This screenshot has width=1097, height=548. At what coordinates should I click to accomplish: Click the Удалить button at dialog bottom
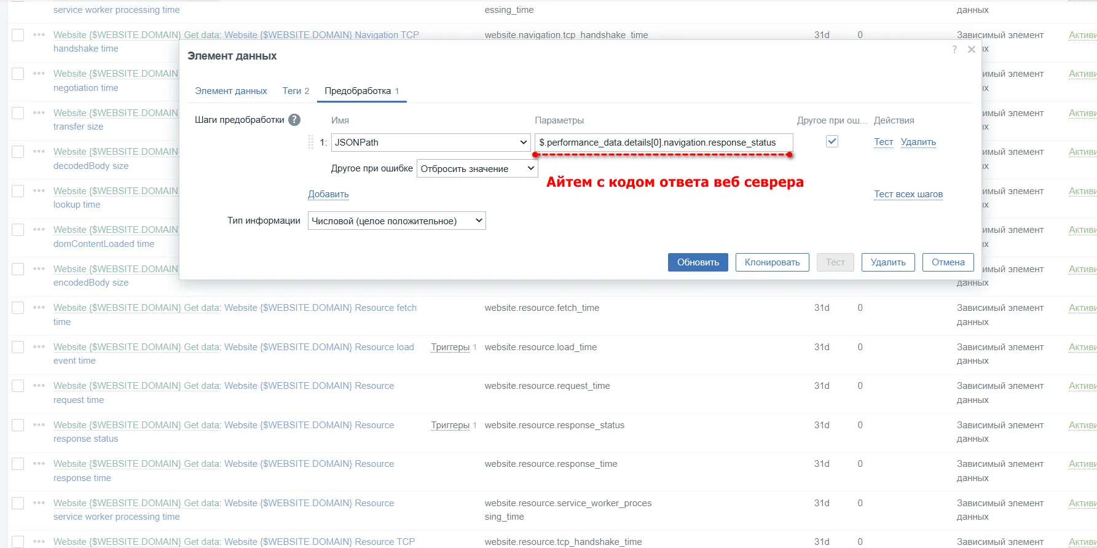[x=888, y=262]
